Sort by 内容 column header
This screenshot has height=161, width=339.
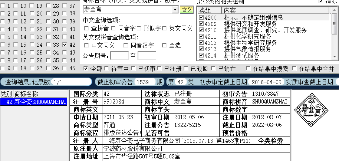pyautogui.click(x=275, y=10)
